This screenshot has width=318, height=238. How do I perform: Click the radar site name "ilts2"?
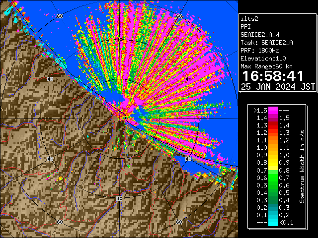coord(249,19)
